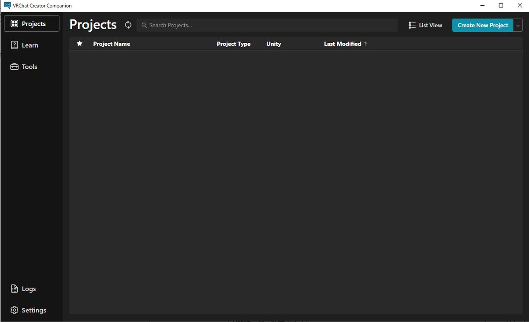
Task: Click the VRChat Creator Companion title icon
Action: [7, 5]
